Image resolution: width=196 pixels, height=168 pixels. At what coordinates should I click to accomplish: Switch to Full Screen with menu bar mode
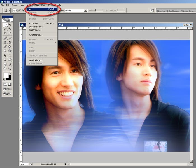click(8, 89)
